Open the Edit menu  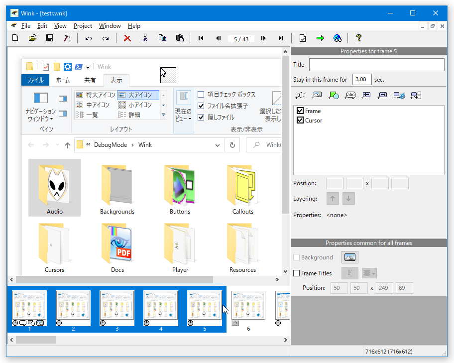42,26
